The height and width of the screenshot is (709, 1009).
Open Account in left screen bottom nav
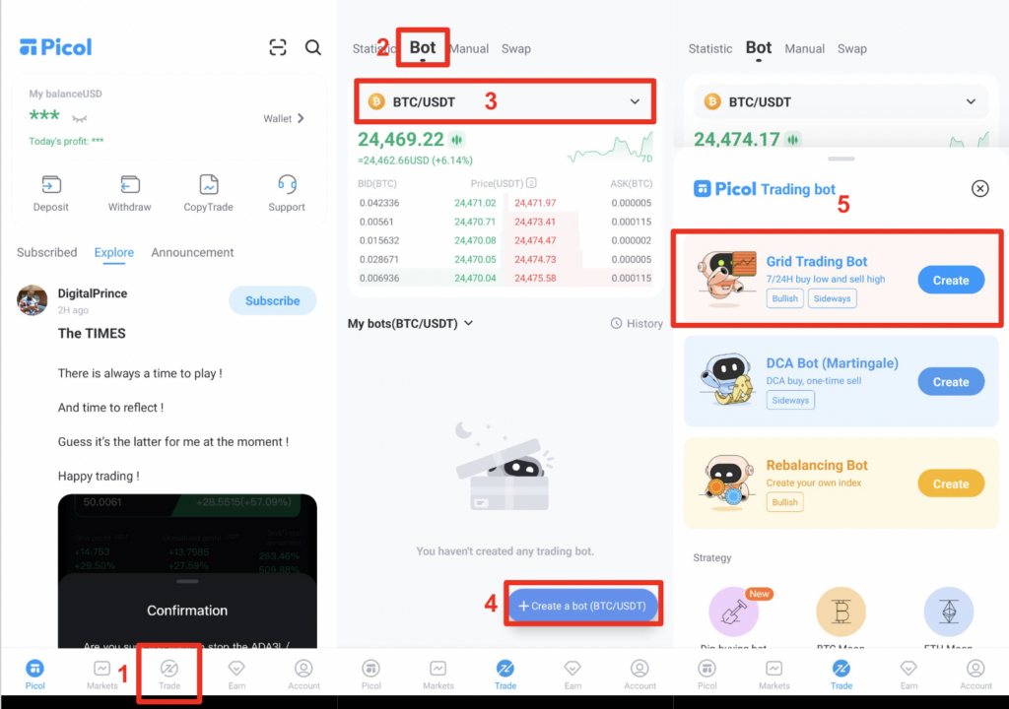click(x=303, y=675)
